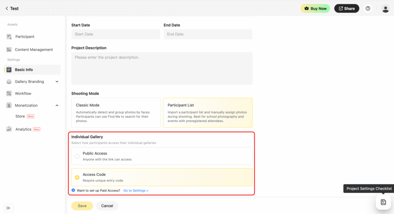Select the Public Access radio button
Image resolution: width=394 pixels, height=214 pixels.
coord(77,156)
